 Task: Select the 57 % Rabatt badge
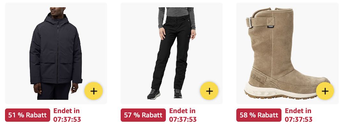143,115
